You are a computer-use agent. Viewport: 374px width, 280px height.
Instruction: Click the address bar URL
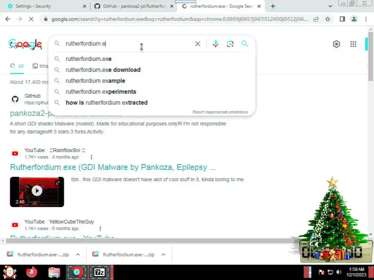pyautogui.click(x=179, y=19)
